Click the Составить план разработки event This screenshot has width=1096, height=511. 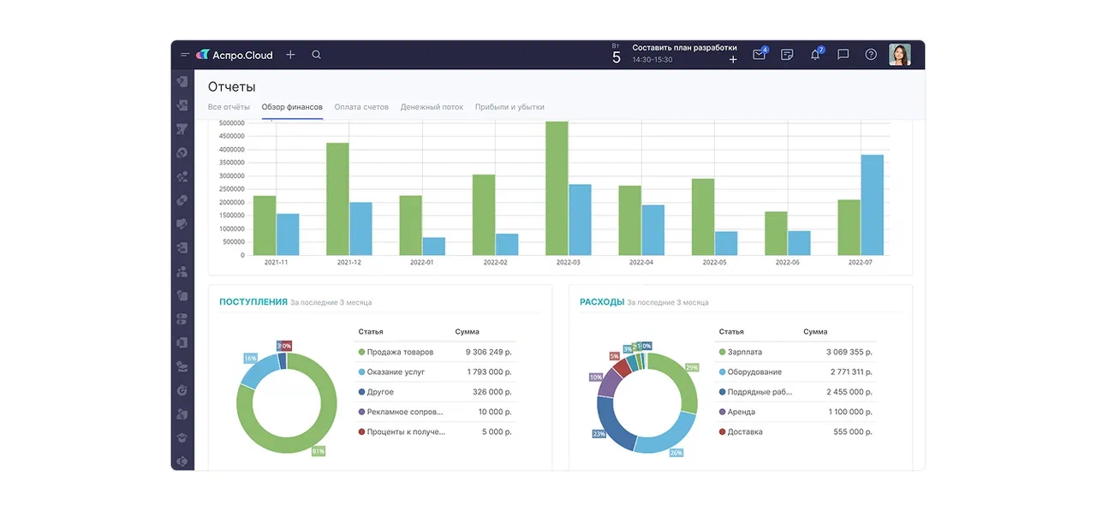click(684, 48)
